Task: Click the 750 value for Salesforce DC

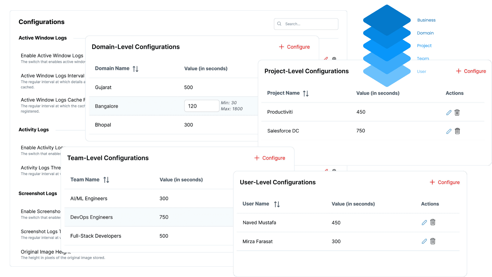Action: pos(361,131)
